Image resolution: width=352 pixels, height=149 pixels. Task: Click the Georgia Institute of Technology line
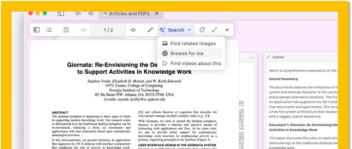coord(134,90)
